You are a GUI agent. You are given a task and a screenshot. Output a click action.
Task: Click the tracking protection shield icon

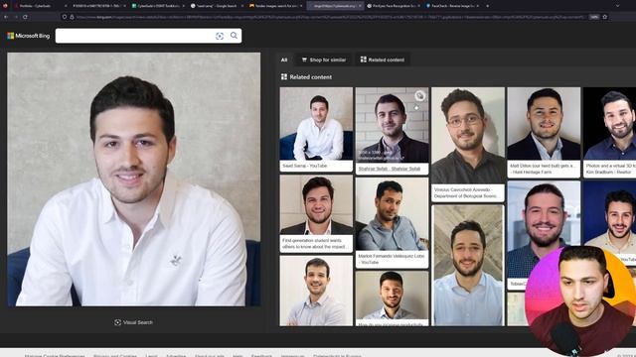(64, 17)
